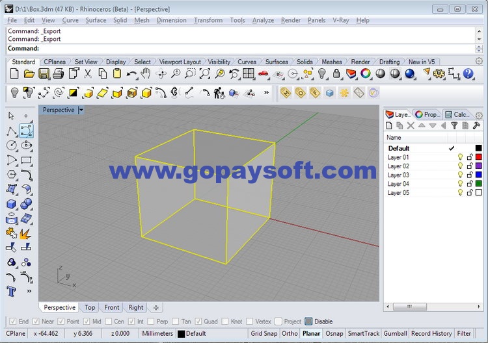Click the blue Render sphere icon

[x=409, y=73]
